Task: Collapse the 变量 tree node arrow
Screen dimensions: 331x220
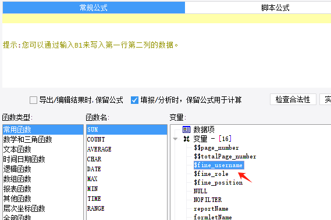Action: (x=175, y=139)
